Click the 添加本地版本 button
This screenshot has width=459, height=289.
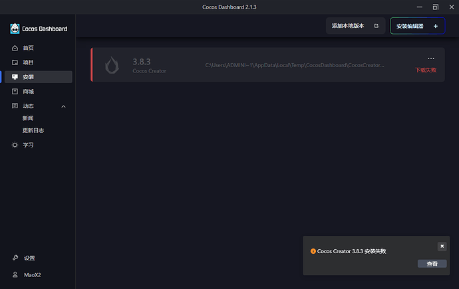point(355,26)
